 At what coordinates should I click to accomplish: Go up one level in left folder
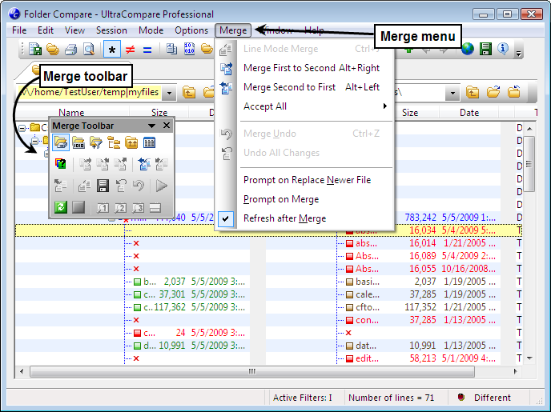pos(189,93)
